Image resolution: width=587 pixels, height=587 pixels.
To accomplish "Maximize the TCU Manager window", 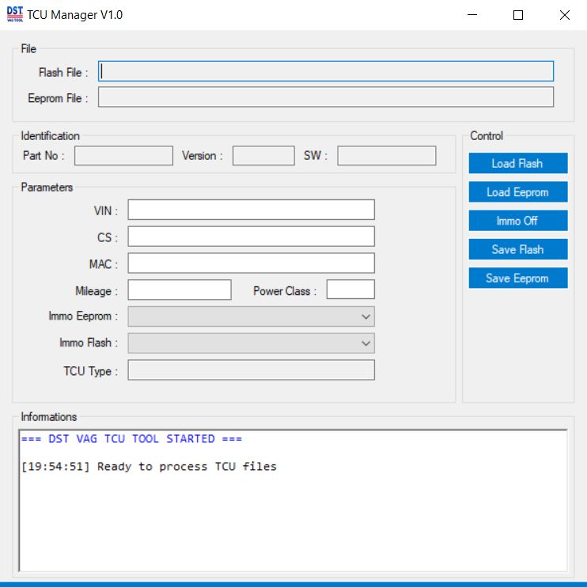I will point(518,15).
